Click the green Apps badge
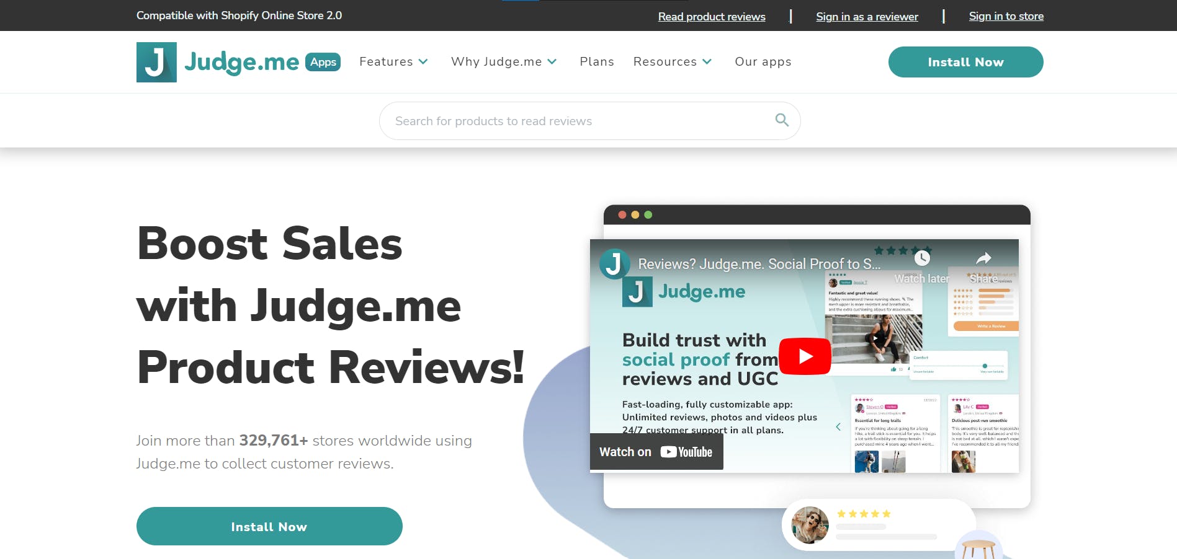This screenshot has width=1177, height=559. click(323, 62)
